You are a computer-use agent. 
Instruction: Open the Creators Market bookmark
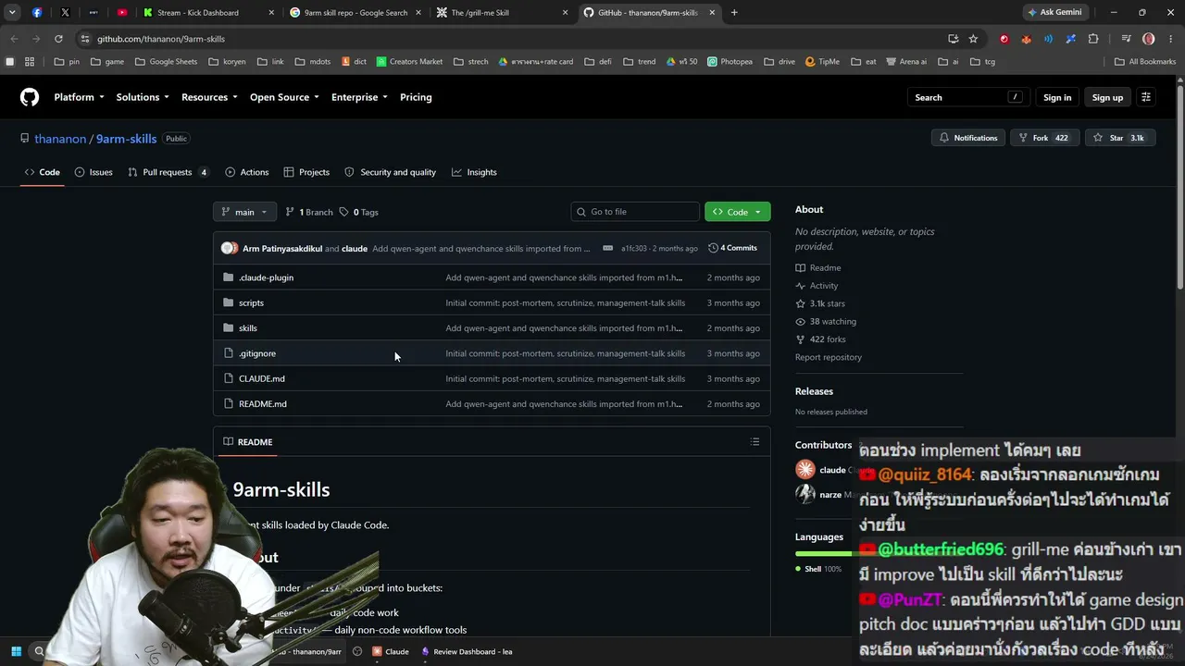(409, 62)
